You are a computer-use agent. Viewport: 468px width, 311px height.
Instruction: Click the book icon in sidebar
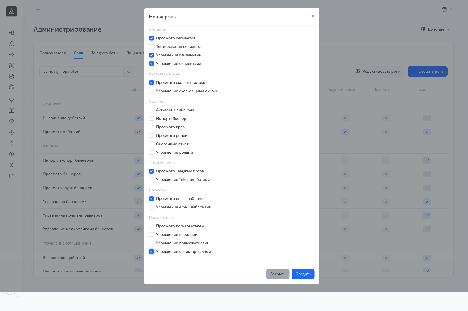tap(11, 111)
